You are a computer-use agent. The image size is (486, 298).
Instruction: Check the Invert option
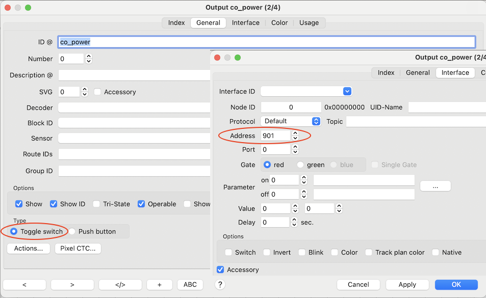click(x=267, y=252)
